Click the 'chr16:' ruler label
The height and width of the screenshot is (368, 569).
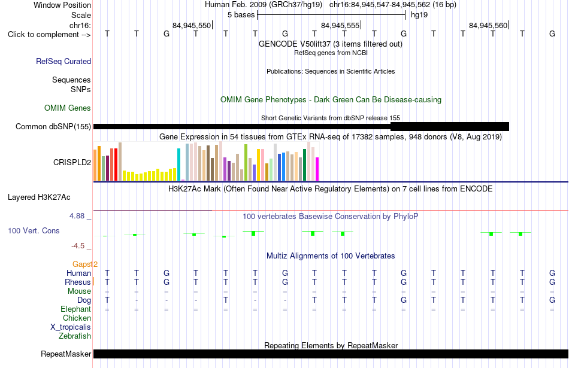coord(80,25)
